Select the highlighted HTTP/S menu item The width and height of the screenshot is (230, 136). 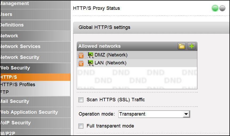coord(9,77)
